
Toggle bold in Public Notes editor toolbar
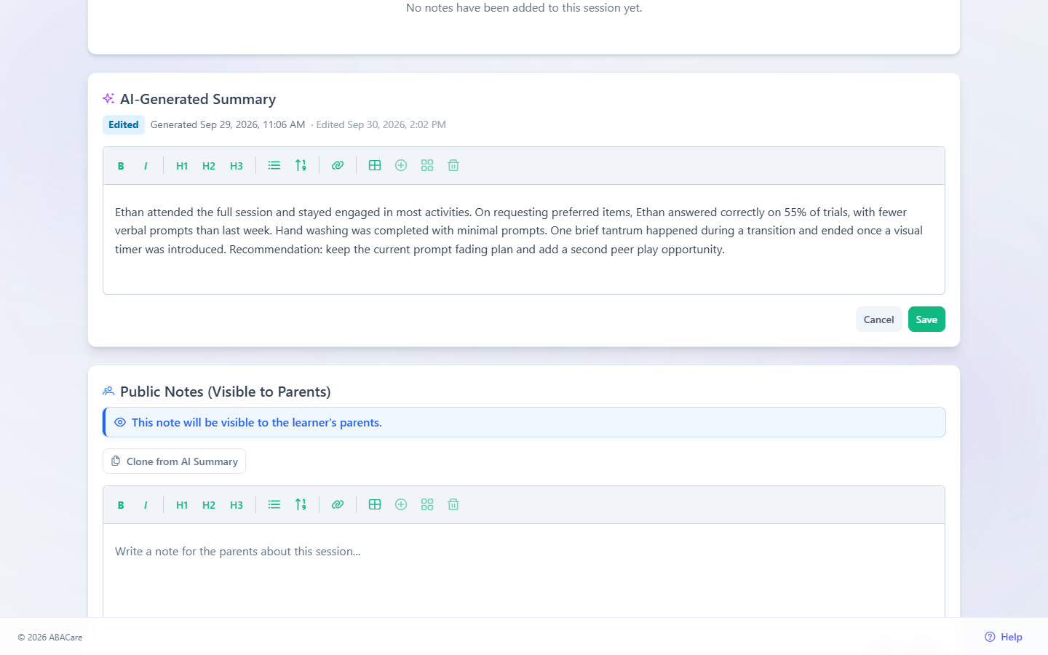(121, 505)
